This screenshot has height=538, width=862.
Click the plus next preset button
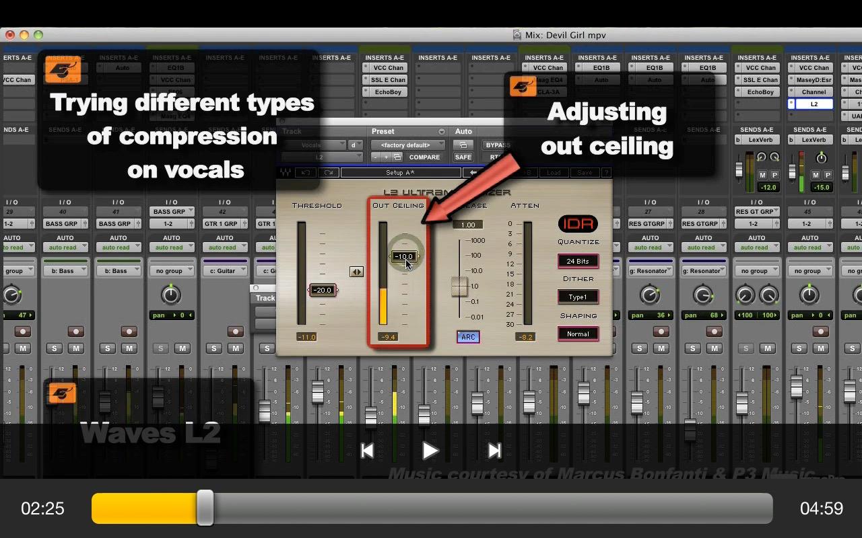386,157
